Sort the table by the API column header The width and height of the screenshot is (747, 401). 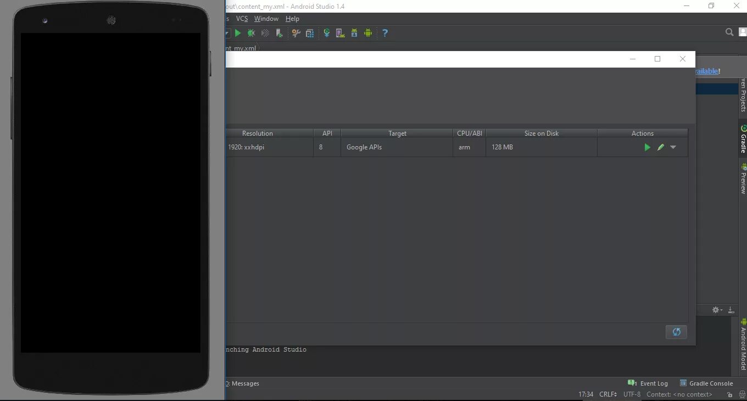[327, 133]
